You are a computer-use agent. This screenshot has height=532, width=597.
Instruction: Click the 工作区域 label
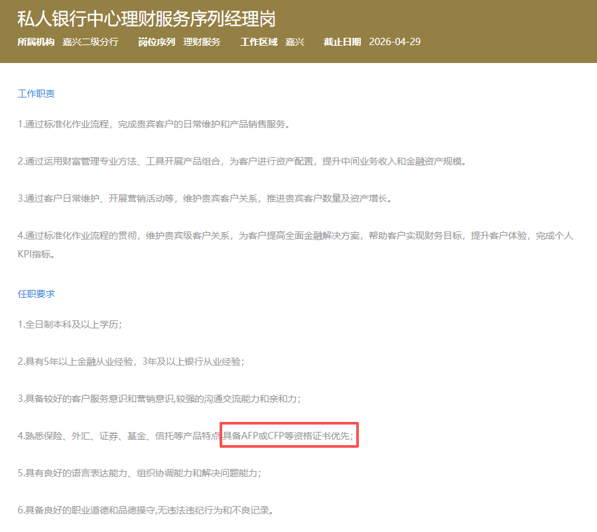tap(259, 42)
